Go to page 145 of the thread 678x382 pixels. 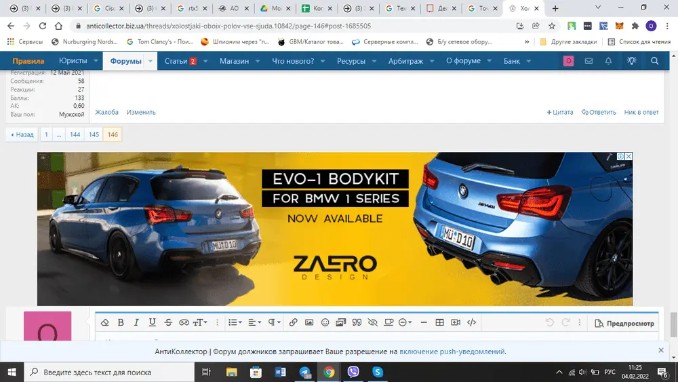coord(94,135)
